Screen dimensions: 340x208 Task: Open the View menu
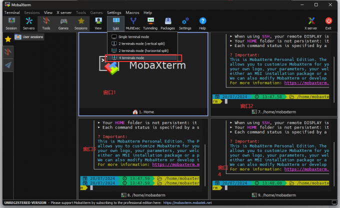click(x=48, y=12)
